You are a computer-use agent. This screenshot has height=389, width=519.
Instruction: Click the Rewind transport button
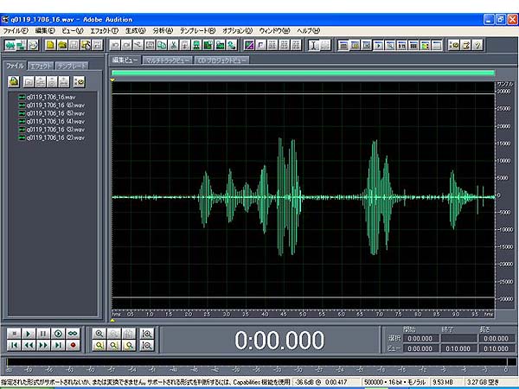click(x=29, y=345)
